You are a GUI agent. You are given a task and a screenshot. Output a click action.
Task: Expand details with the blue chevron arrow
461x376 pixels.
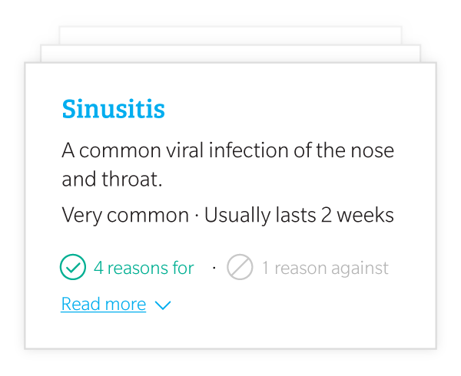coord(162,305)
